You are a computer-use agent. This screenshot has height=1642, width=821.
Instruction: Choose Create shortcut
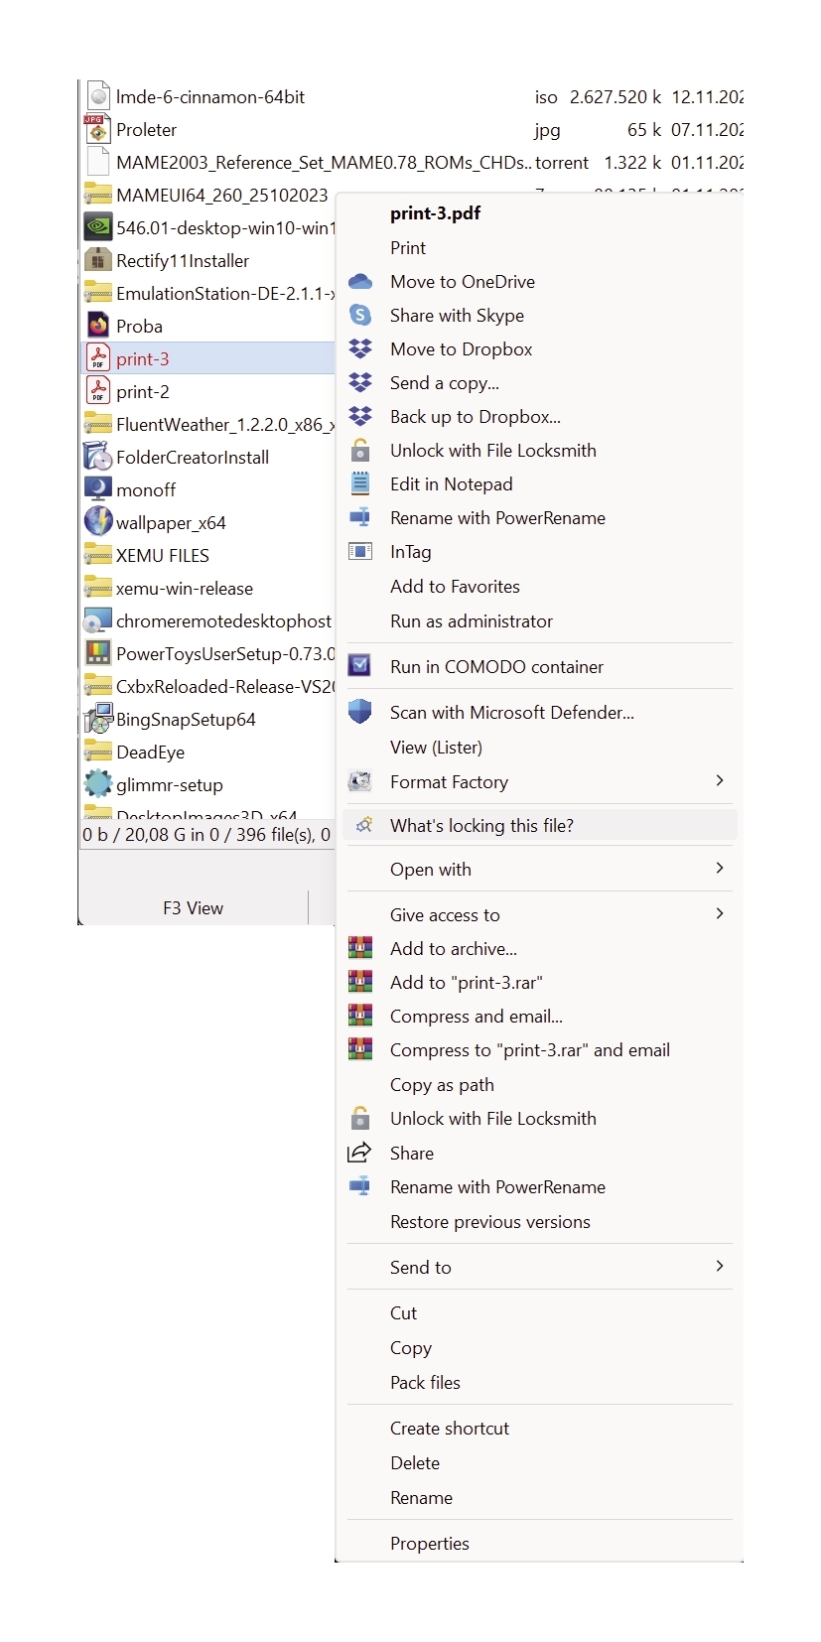coord(450,1429)
